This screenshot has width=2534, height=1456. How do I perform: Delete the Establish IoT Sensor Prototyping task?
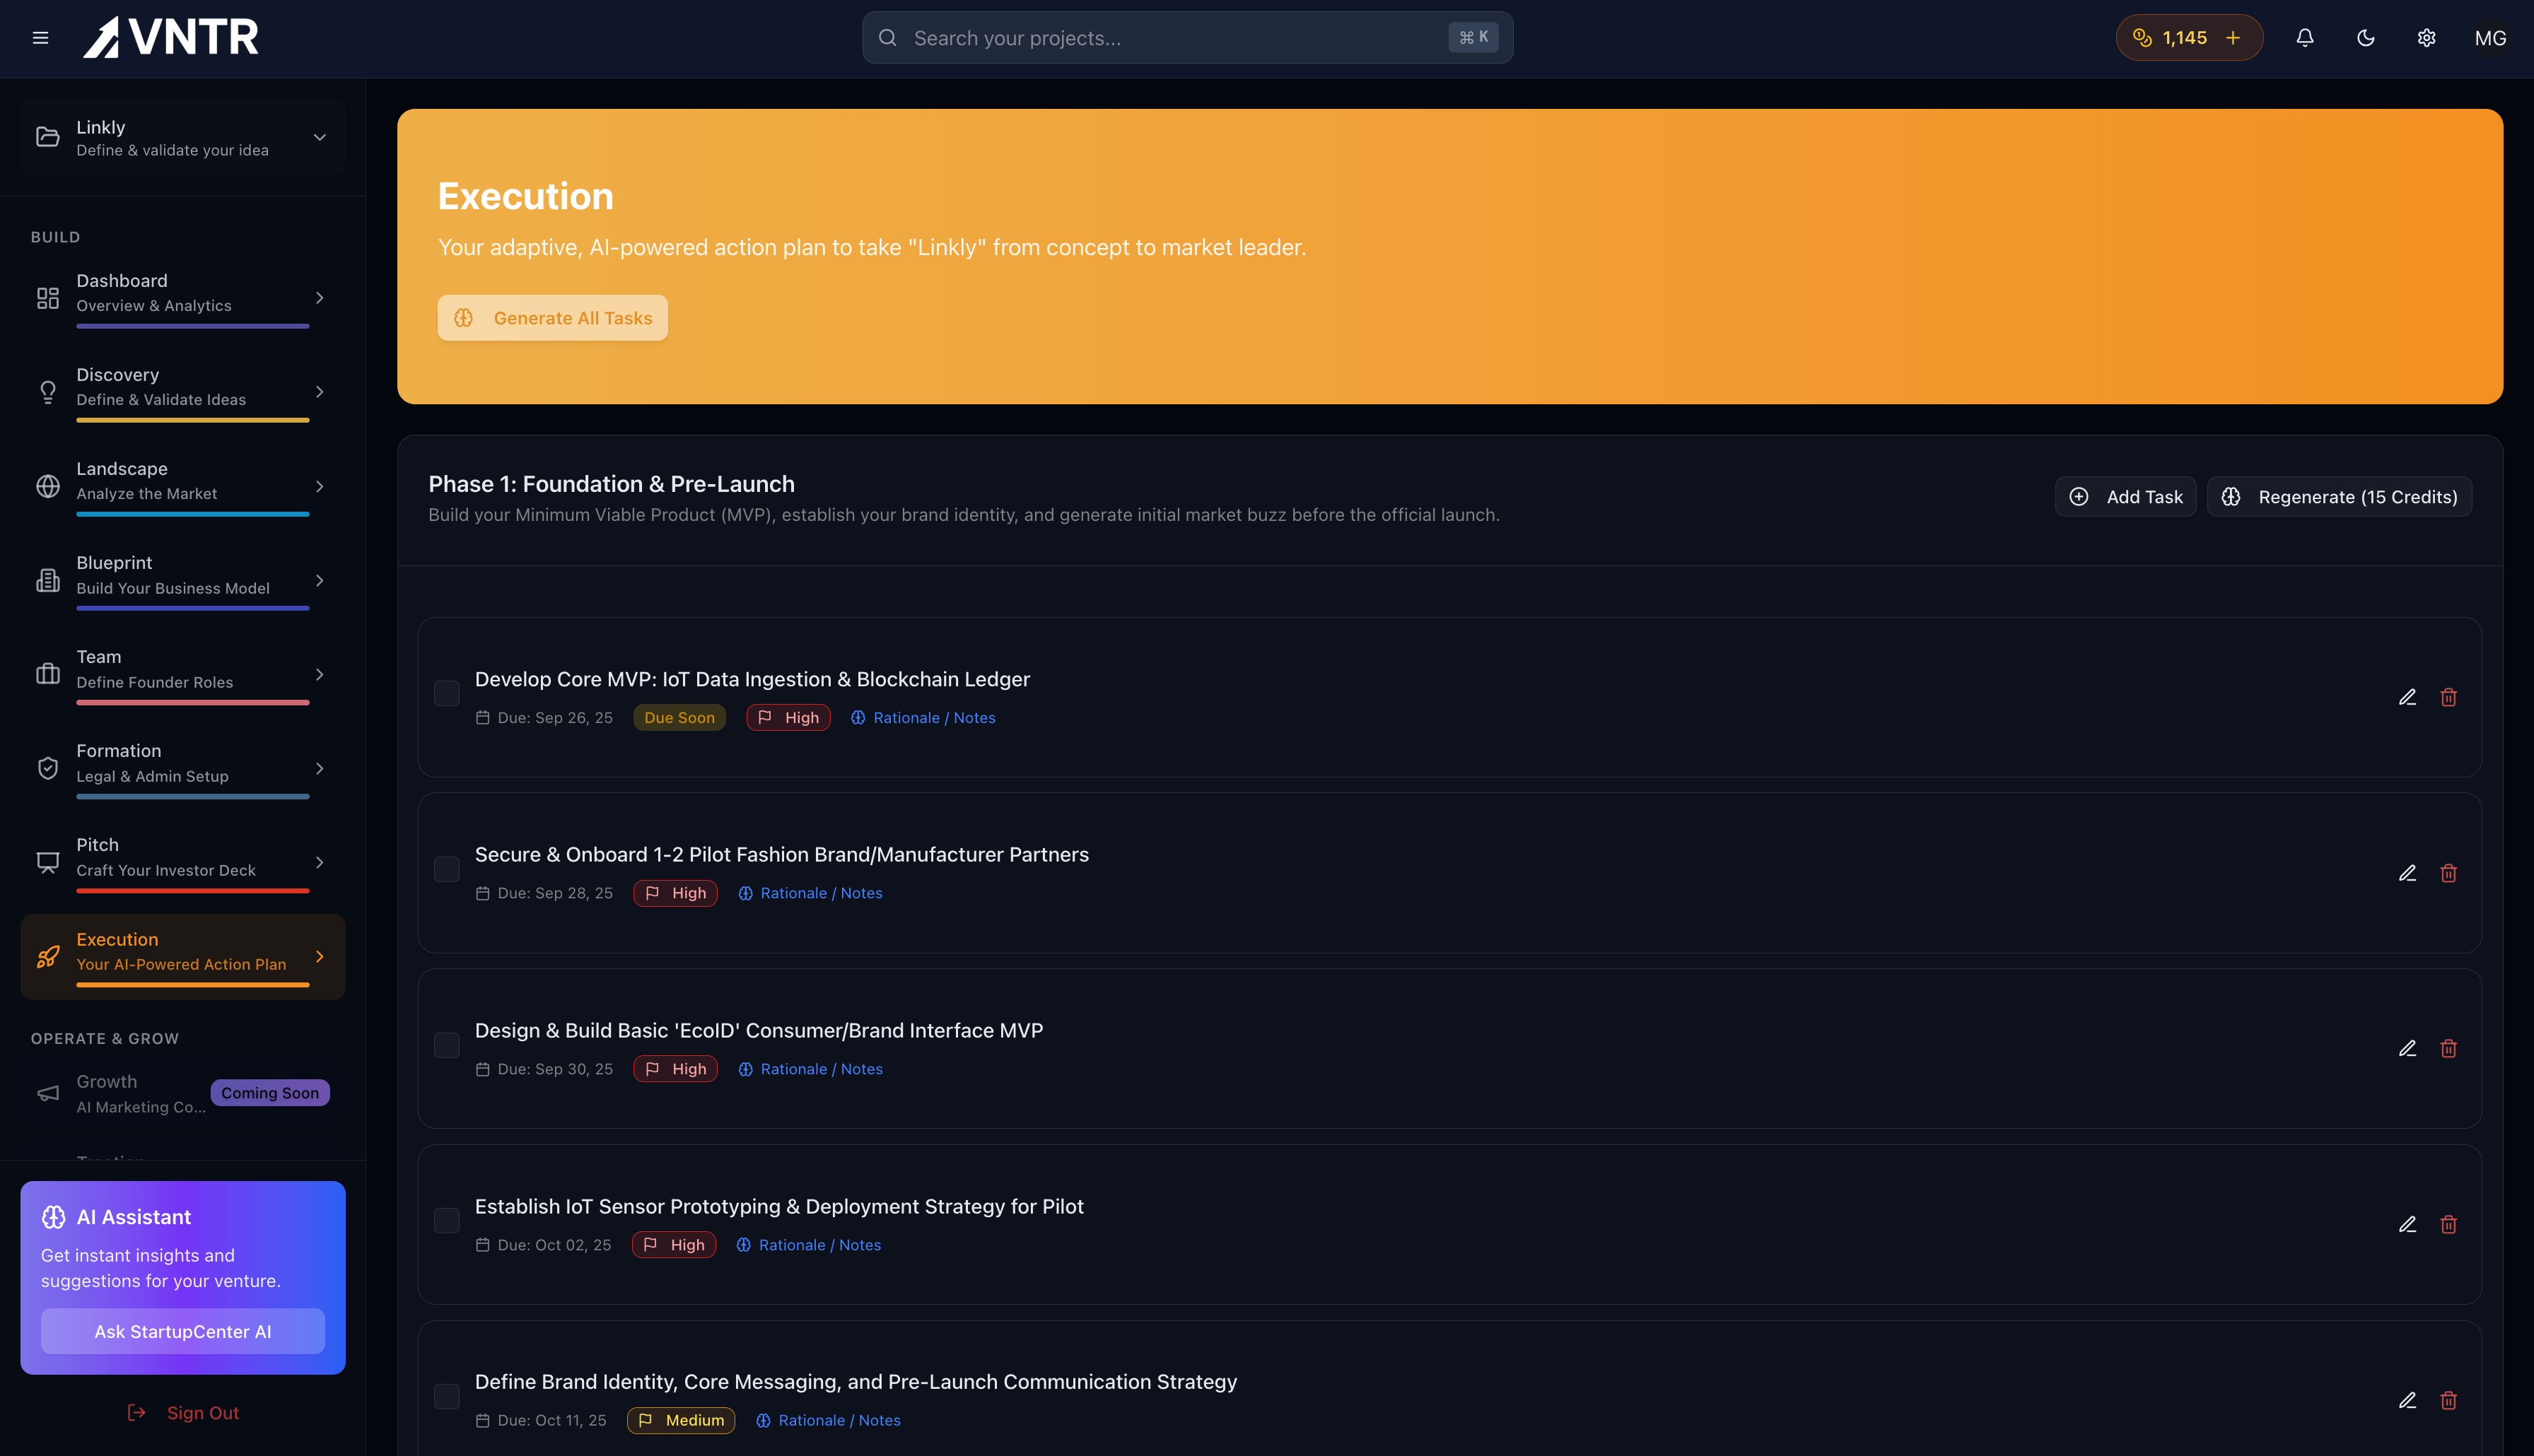pyautogui.click(x=2448, y=1224)
